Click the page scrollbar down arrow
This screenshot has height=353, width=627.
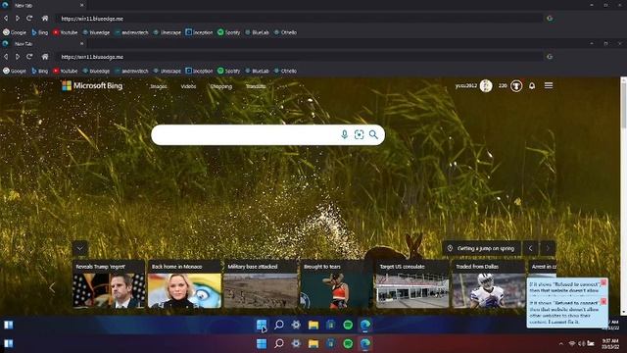point(623,312)
